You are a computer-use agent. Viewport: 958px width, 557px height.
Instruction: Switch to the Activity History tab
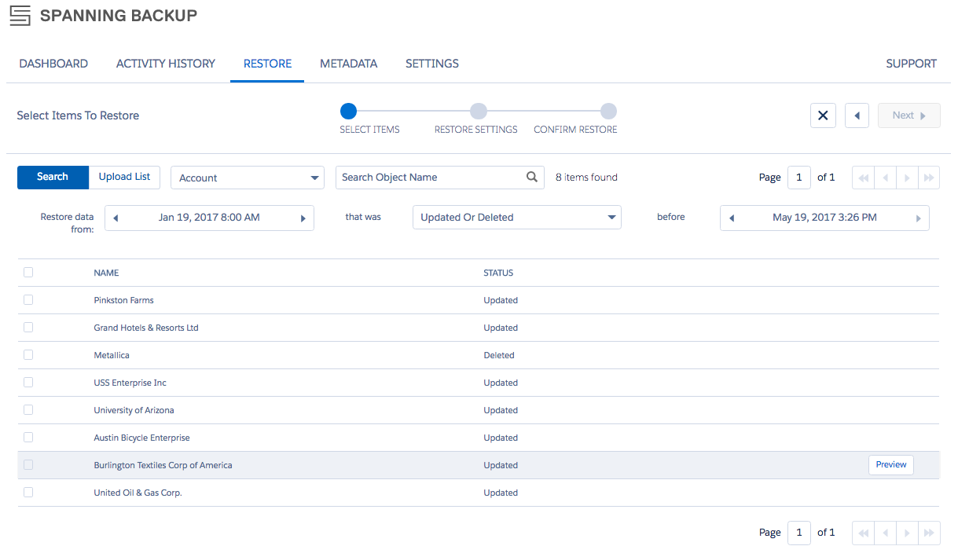coord(165,64)
